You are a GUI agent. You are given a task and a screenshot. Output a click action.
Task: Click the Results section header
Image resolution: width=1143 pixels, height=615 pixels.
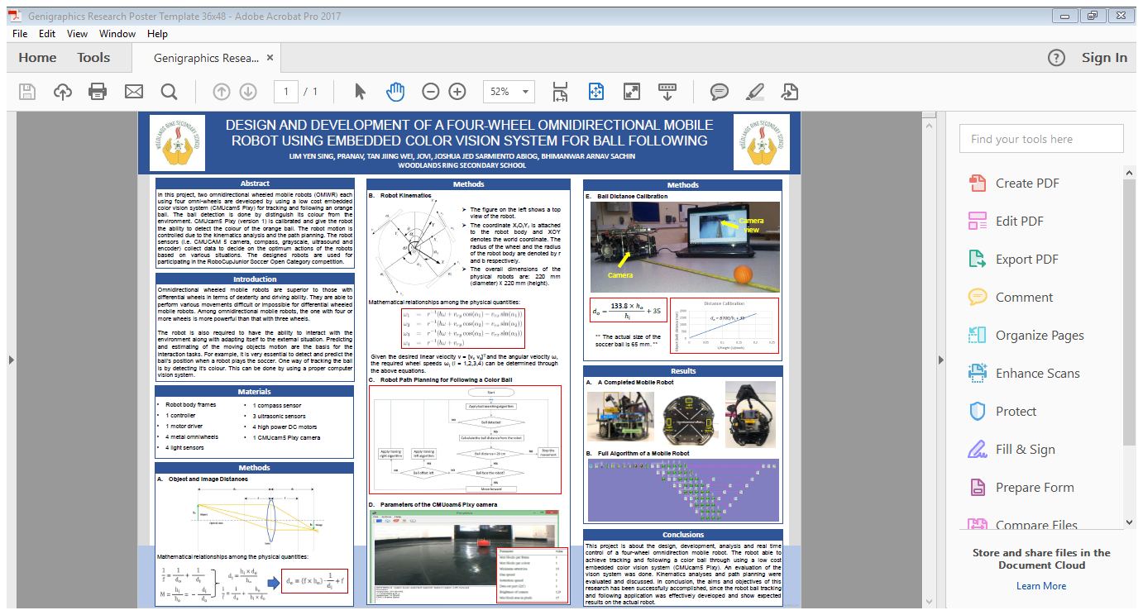click(683, 372)
